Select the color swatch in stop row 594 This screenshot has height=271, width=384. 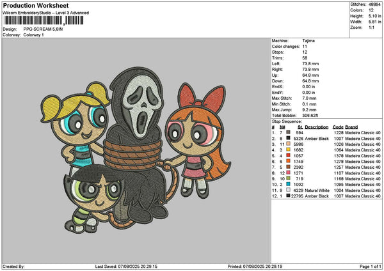288,132
